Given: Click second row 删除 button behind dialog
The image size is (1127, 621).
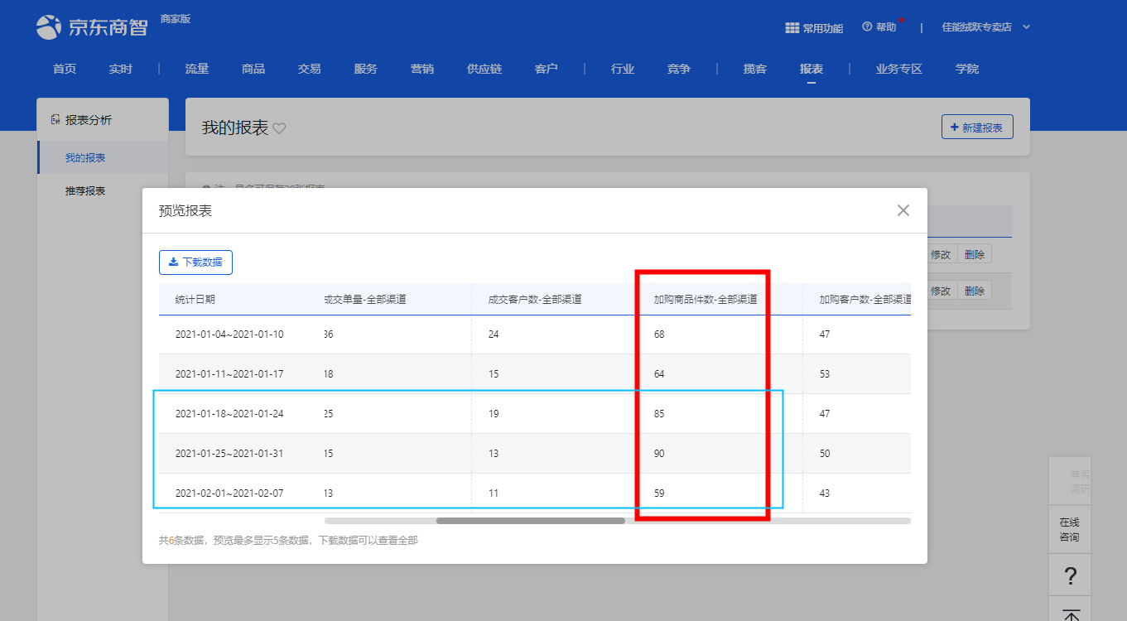Looking at the screenshot, I should click(x=975, y=291).
